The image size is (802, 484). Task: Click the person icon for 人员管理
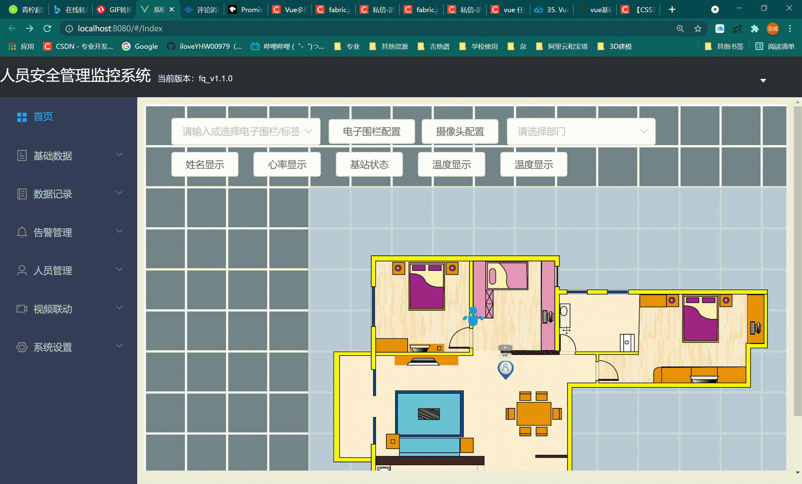click(22, 271)
